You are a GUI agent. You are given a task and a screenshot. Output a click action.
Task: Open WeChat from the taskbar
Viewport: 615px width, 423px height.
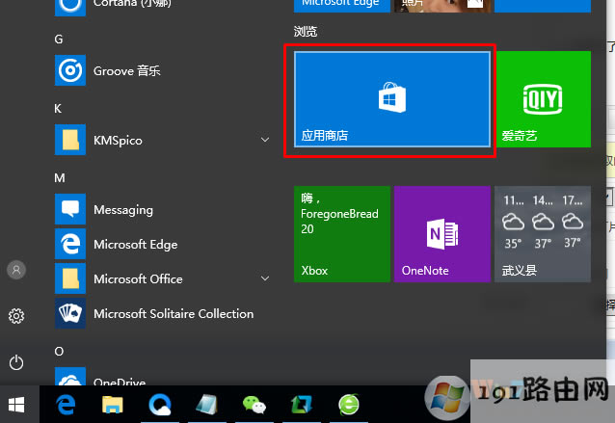point(254,405)
